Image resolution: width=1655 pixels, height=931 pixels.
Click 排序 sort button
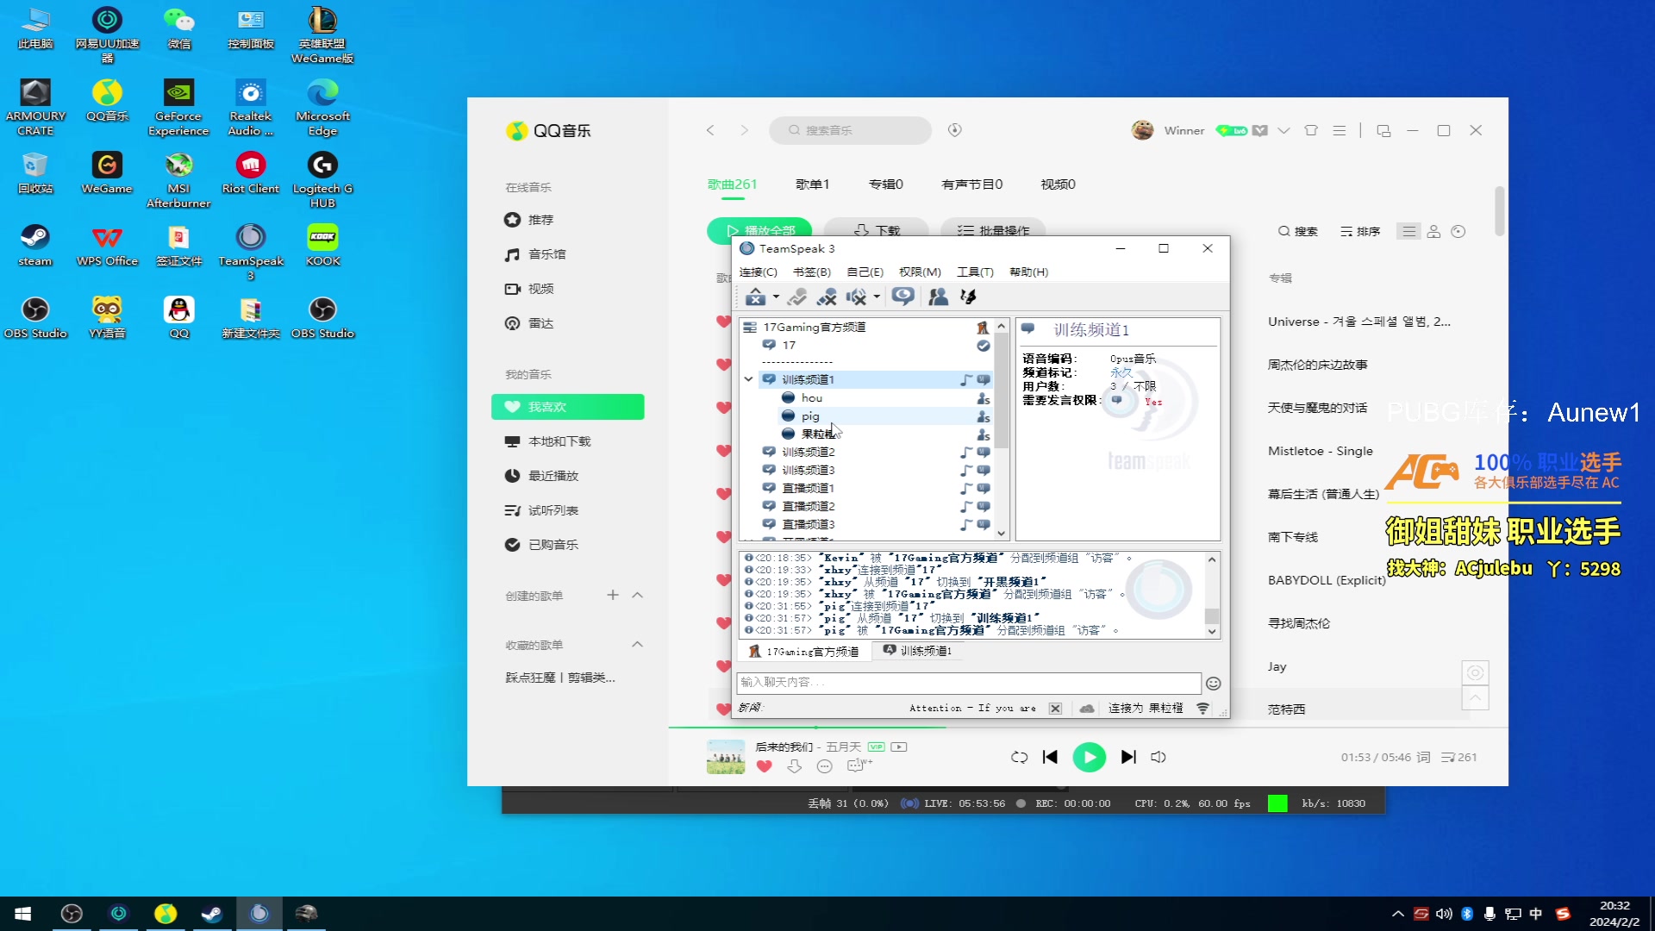coord(1360,232)
